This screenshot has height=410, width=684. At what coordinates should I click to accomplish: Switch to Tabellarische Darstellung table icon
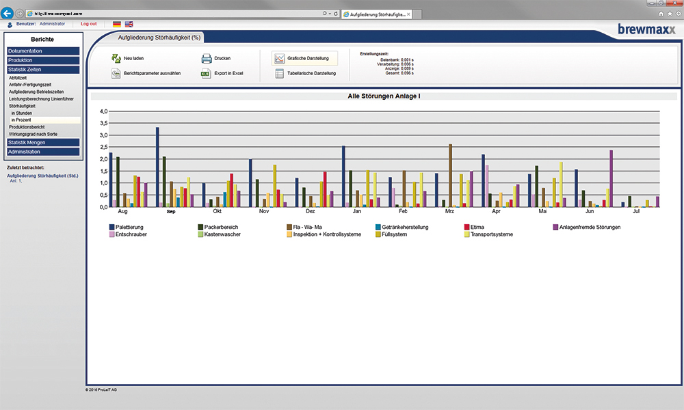click(x=279, y=74)
